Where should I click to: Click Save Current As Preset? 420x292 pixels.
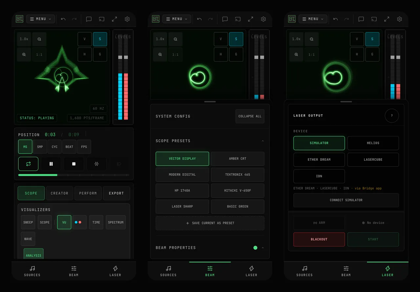click(x=210, y=223)
